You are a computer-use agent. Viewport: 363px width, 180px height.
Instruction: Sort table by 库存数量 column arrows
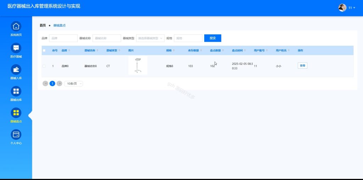pyautogui.click(x=201, y=50)
